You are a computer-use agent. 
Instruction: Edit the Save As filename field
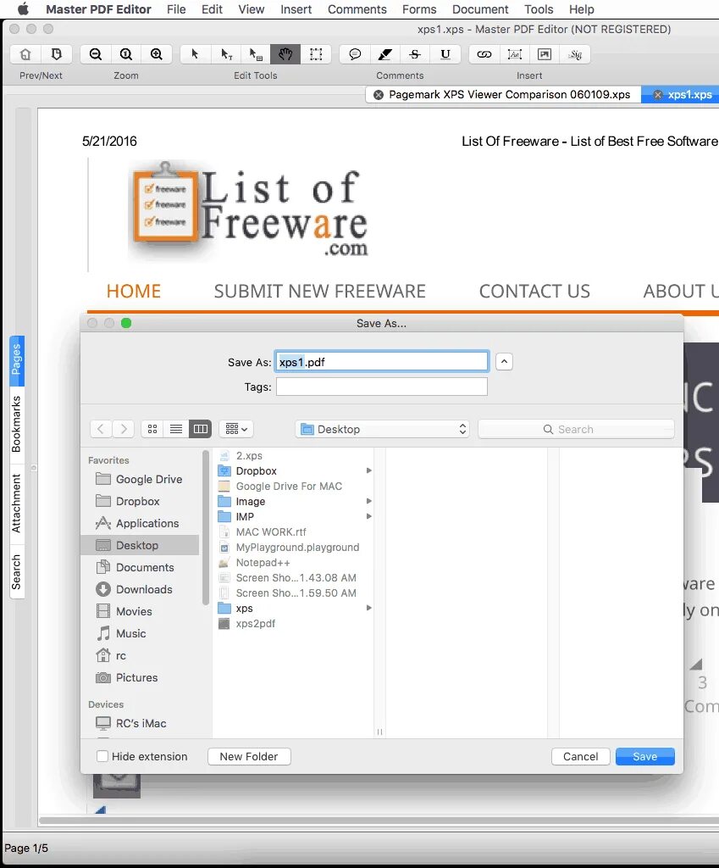(382, 361)
